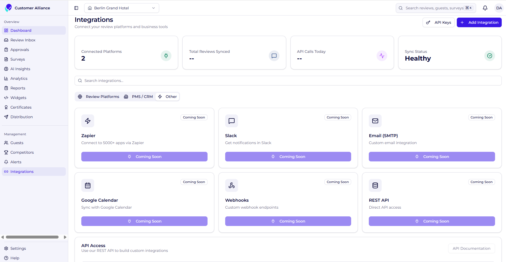The height and width of the screenshot is (262, 506).
Task: Click the search magnifier in integrations search
Action: [80, 81]
